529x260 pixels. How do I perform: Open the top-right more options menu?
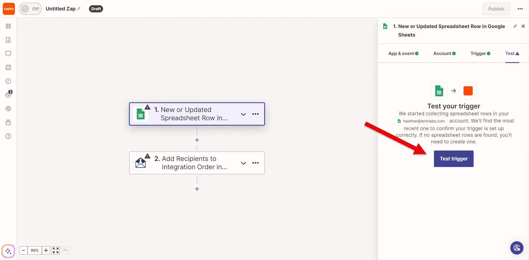520,9
